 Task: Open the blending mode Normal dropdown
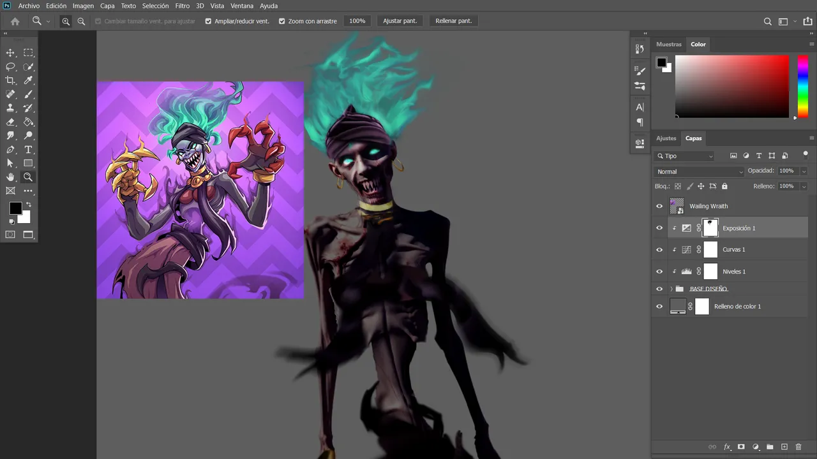[699, 171]
